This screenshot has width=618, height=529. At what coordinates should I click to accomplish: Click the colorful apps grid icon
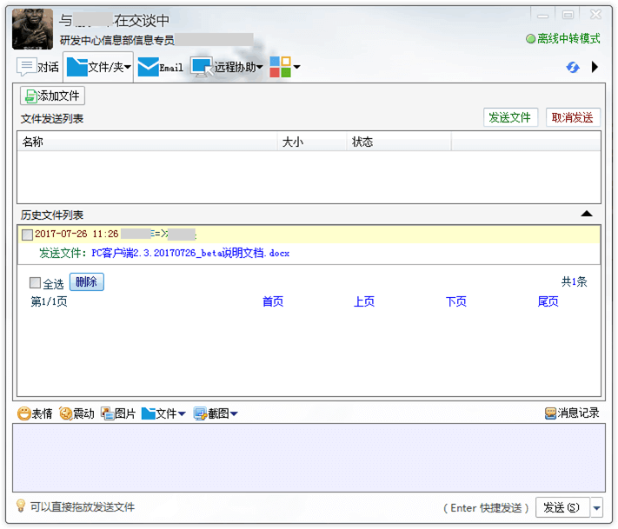click(x=280, y=67)
